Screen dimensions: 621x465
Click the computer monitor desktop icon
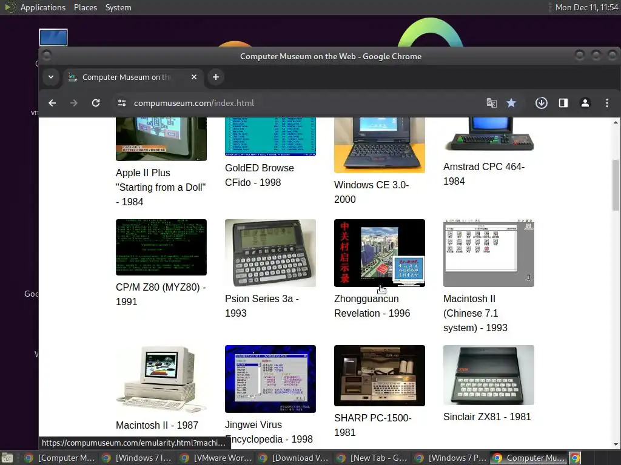53,37
